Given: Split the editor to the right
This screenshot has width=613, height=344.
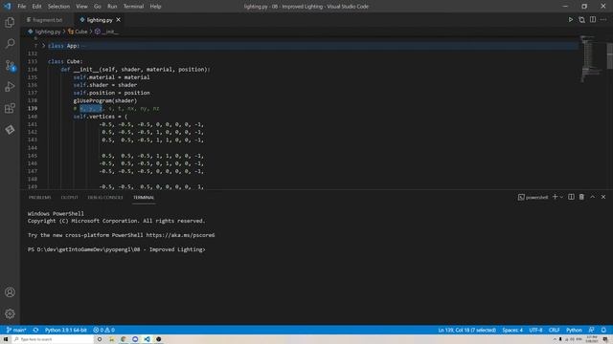Looking at the screenshot, I should (x=593, y=19).
